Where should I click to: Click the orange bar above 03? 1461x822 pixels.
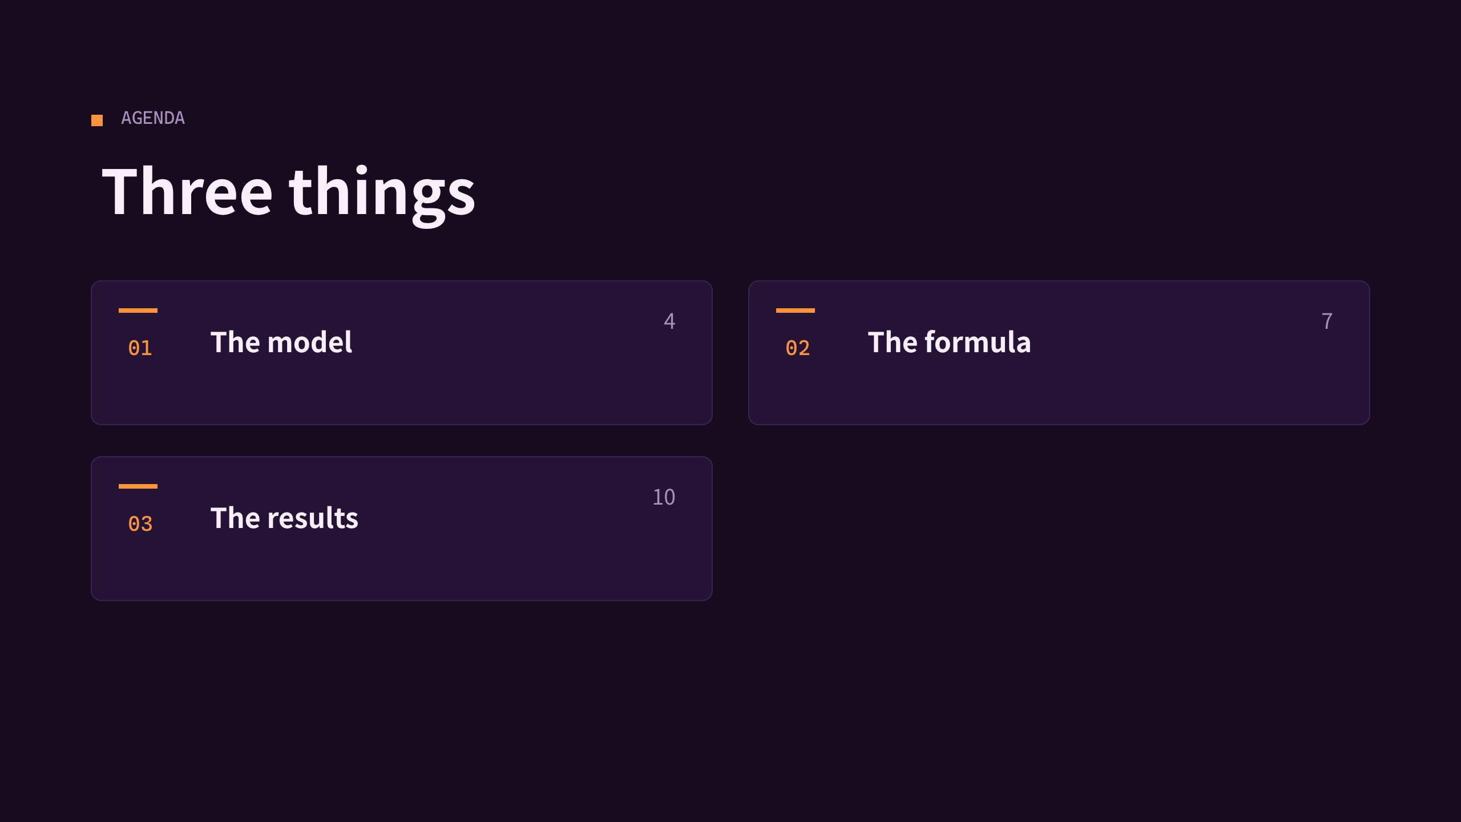click(138, 486)
